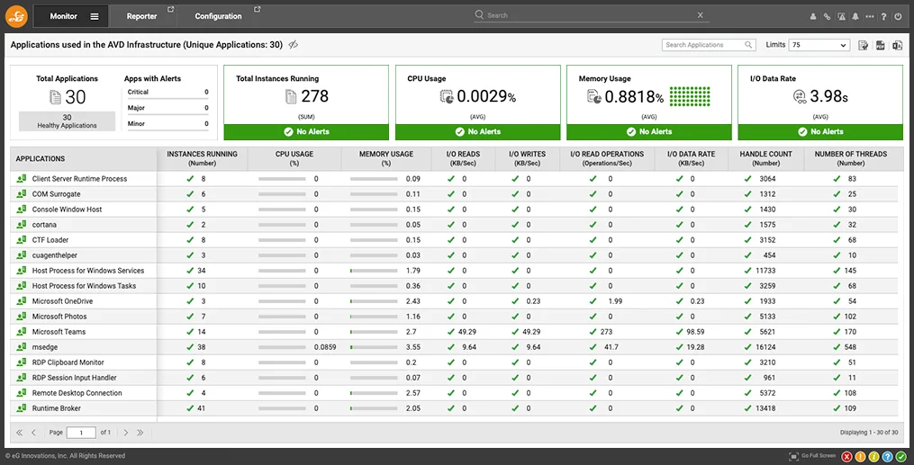Click the I/O Data Rate gauge icon
Image resolution: width=914 pixels, height=465 pixels.
tap(800, 96)
